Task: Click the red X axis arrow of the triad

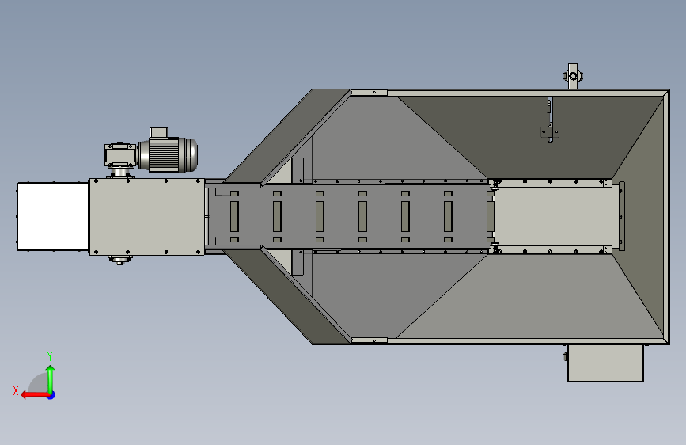Action: click(x=34, y=395)
